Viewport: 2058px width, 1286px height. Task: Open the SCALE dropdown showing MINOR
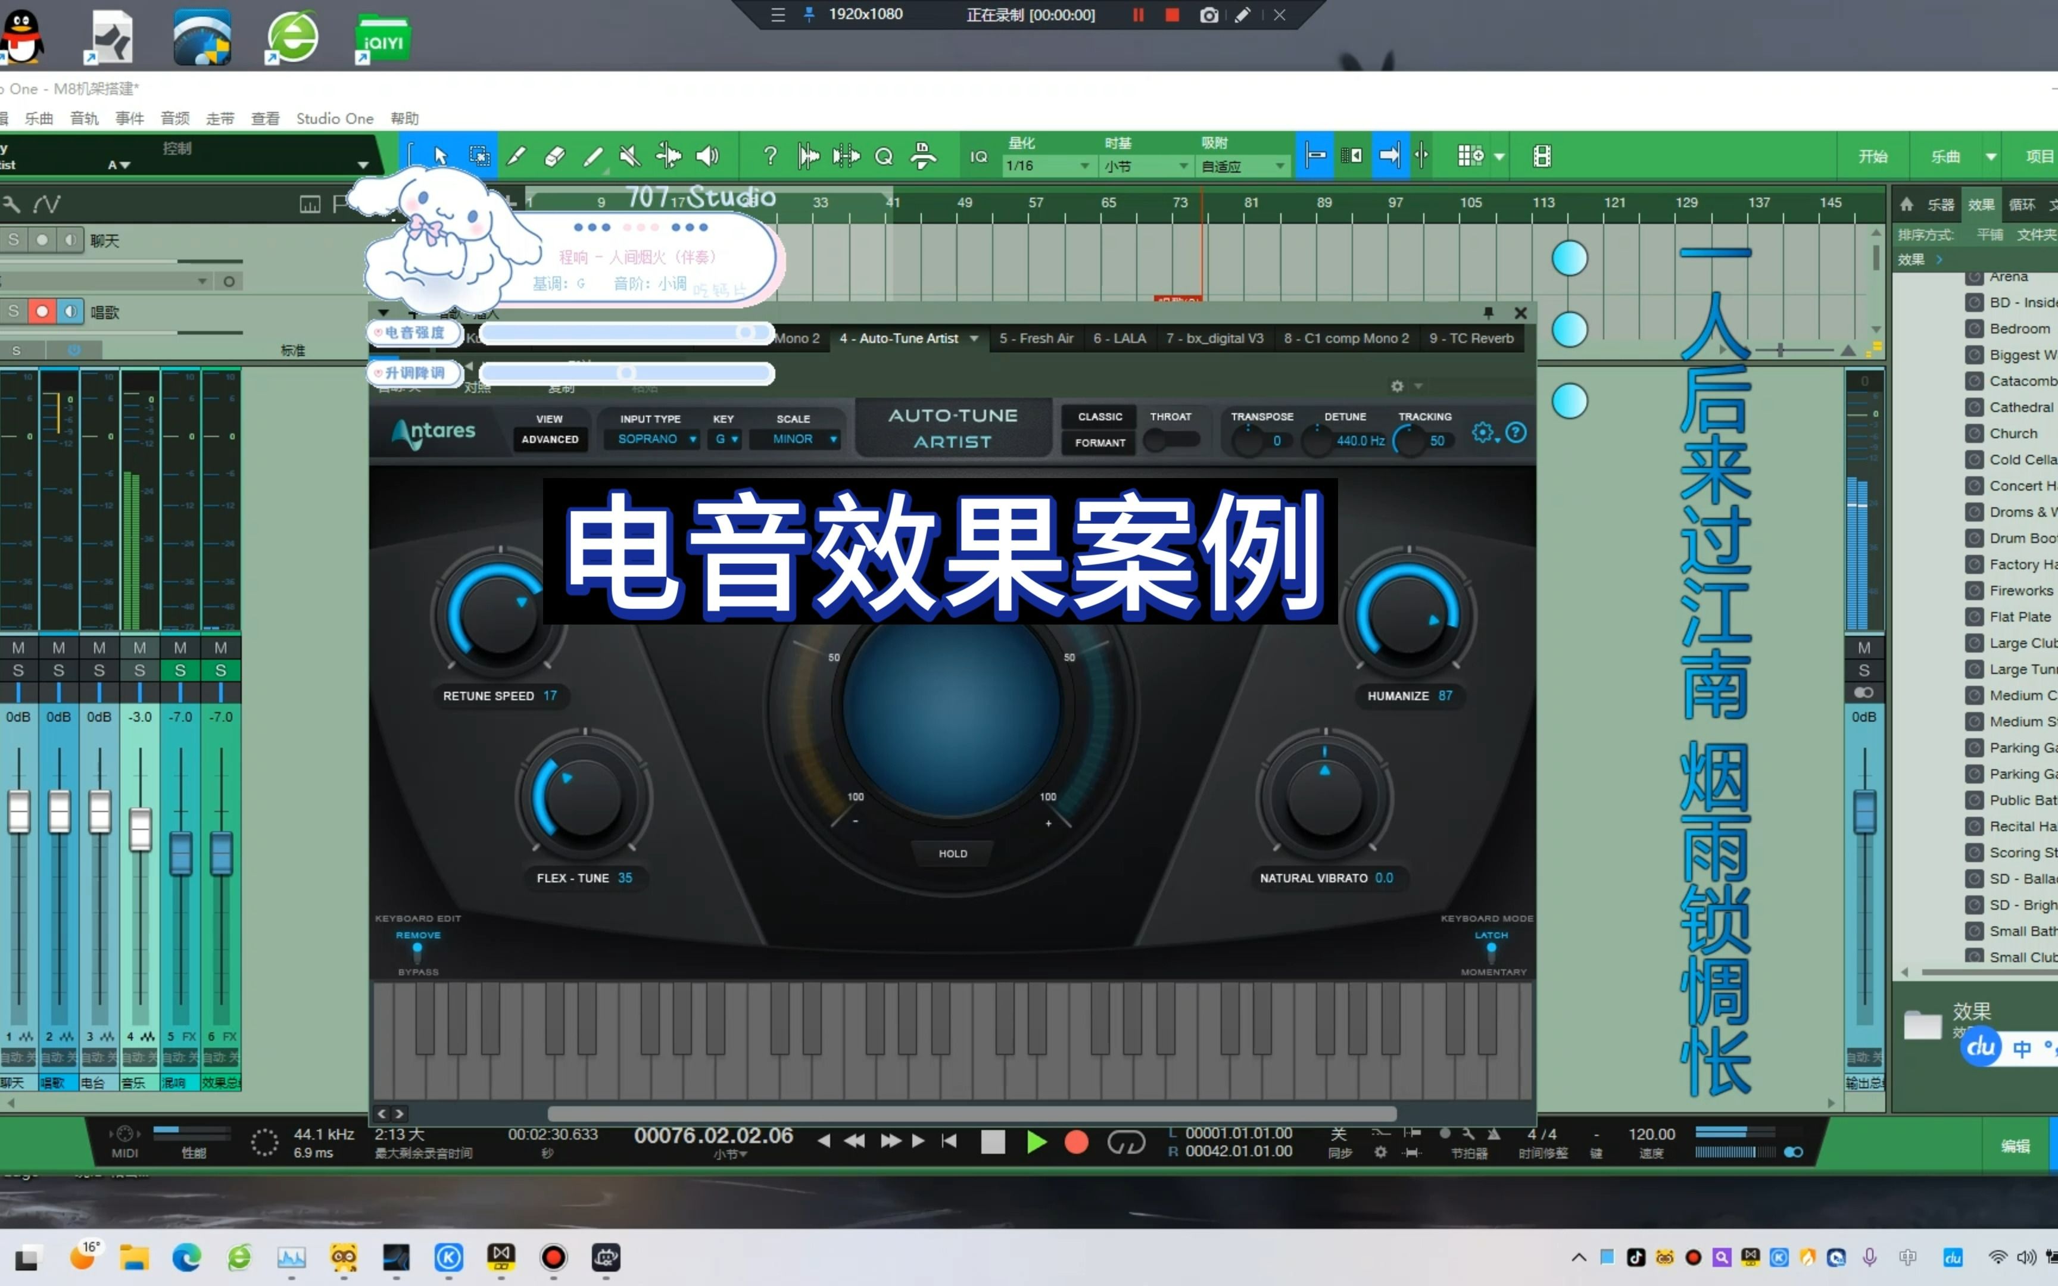[x=794, y=439]
